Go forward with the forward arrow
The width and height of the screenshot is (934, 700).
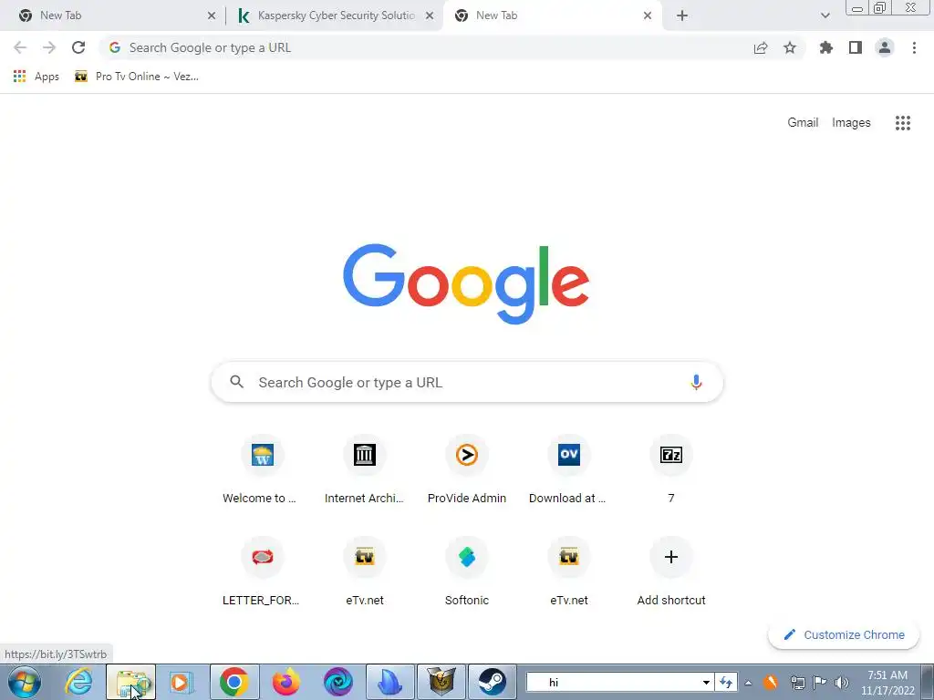pos(49,47)
